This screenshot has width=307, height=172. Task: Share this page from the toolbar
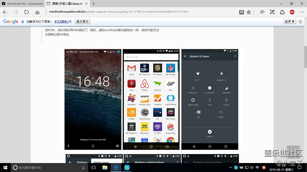pyautogui.click(x=282, y=12)
